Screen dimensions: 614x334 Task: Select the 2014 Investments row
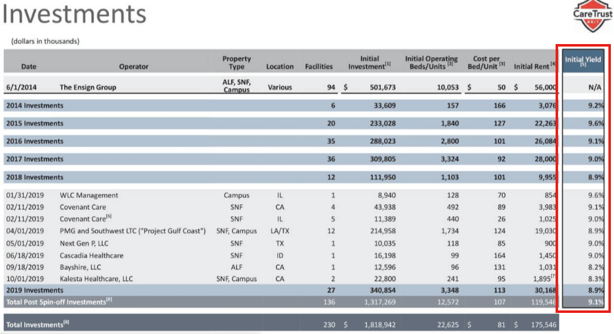pyautogui.click(x=281, y=105)
